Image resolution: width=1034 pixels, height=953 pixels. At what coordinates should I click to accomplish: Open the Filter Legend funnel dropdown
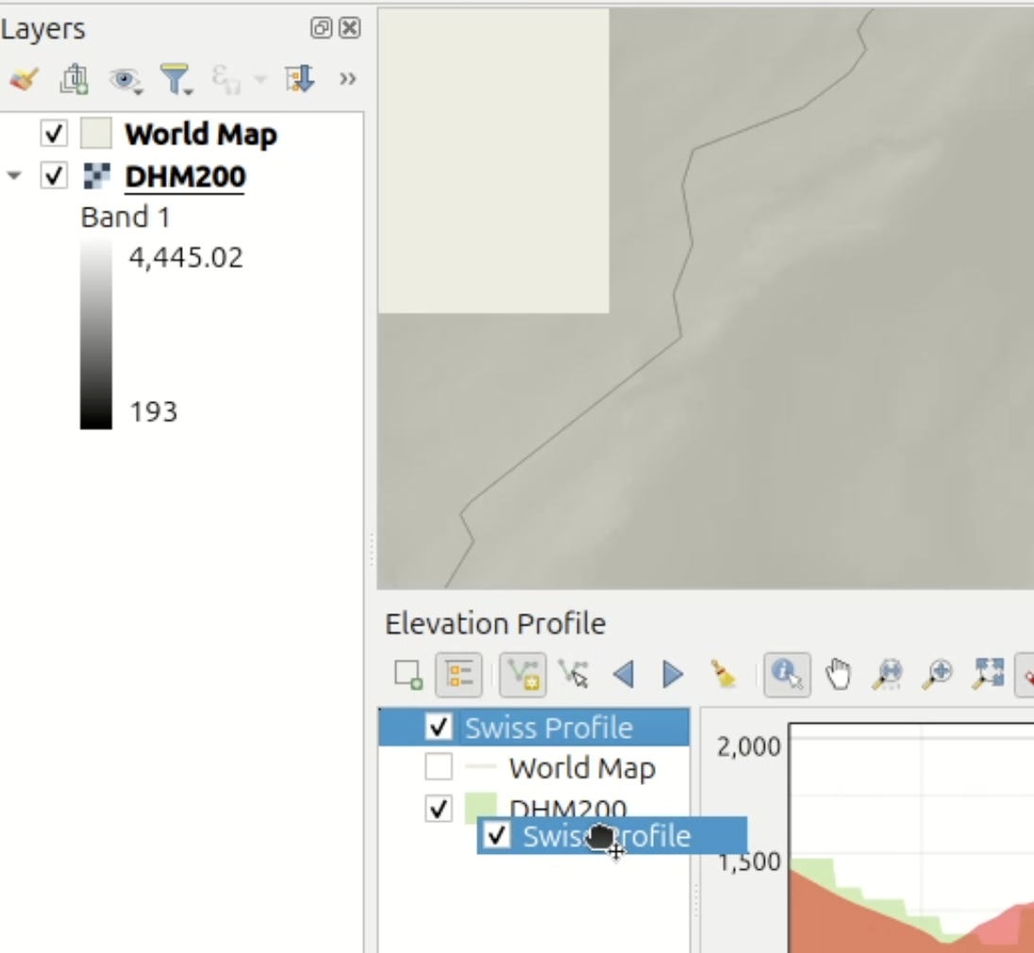click(x=175, y=79)
